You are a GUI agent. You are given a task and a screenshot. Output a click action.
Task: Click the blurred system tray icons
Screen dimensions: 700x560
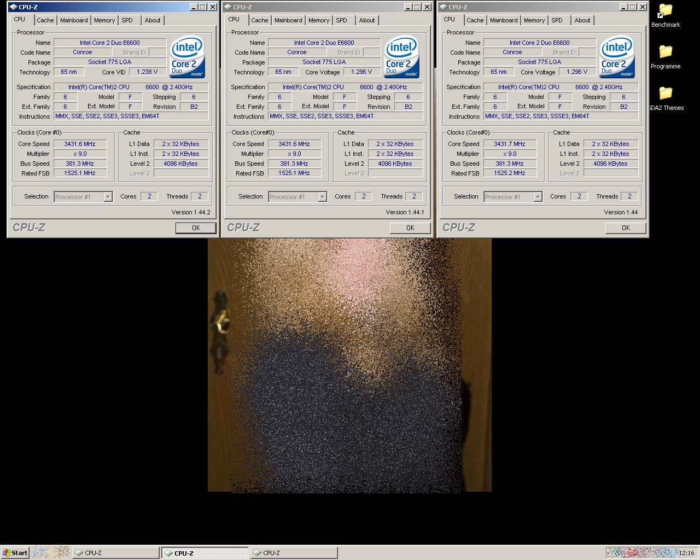[x=641, y=553]
